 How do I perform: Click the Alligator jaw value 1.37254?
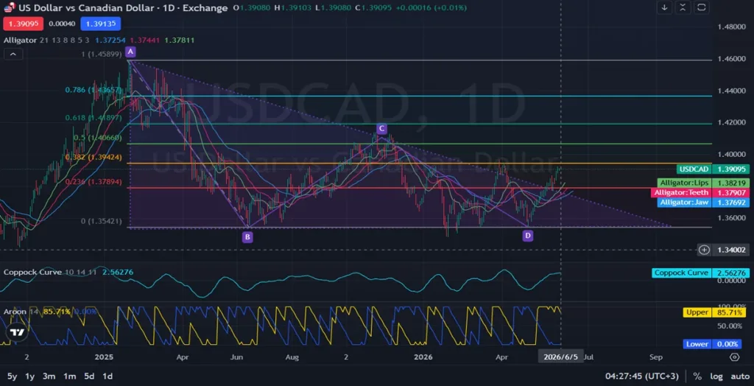tap(110, 41)
